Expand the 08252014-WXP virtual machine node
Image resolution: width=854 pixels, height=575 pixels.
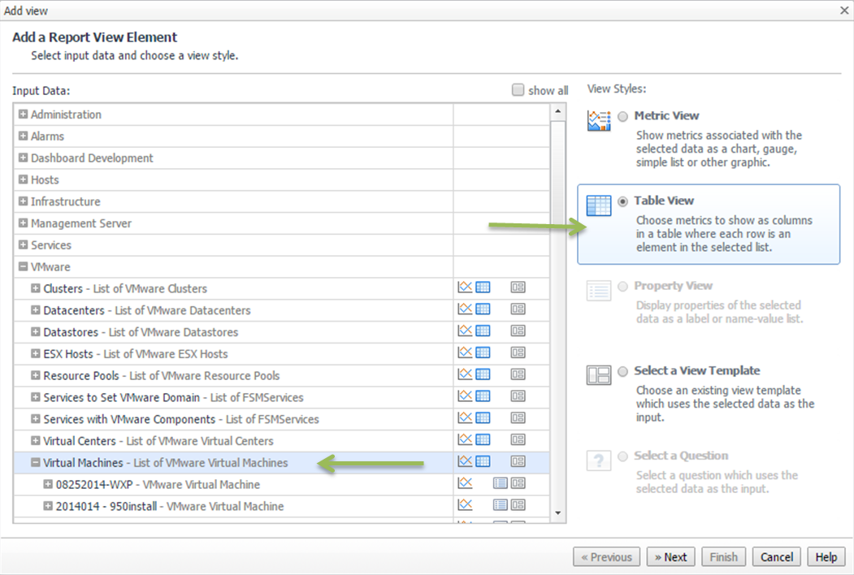[x=48, y=484]
